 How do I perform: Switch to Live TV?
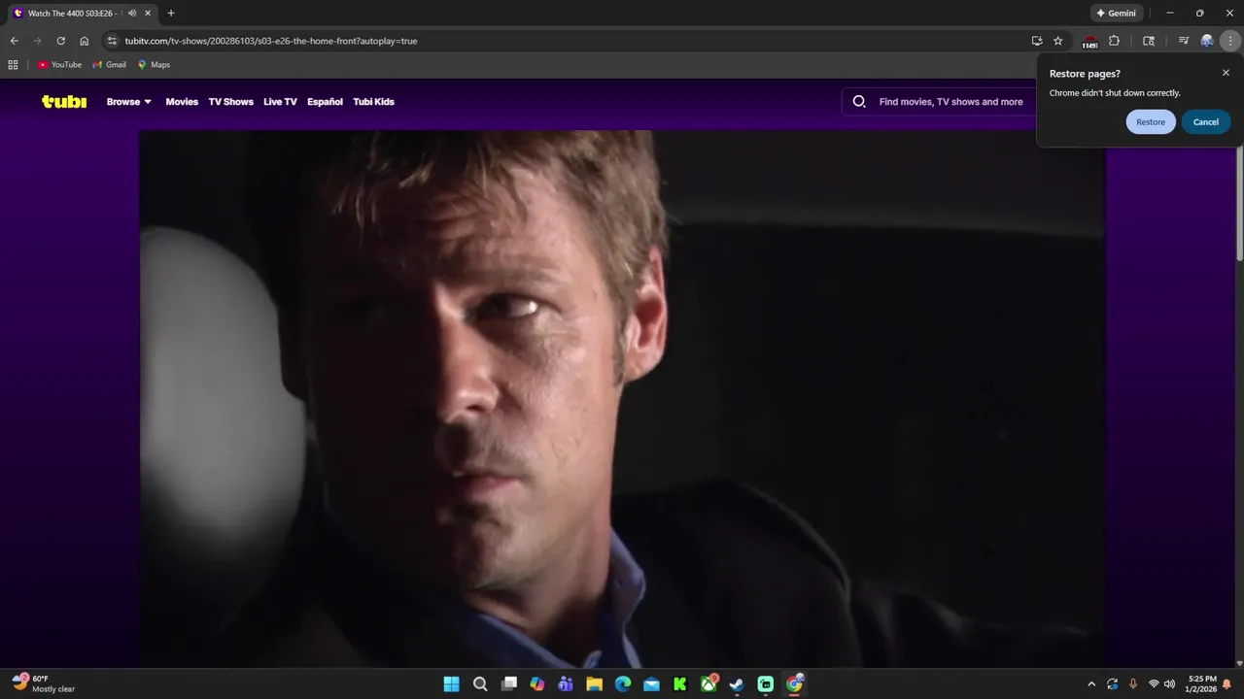(280, 102)
